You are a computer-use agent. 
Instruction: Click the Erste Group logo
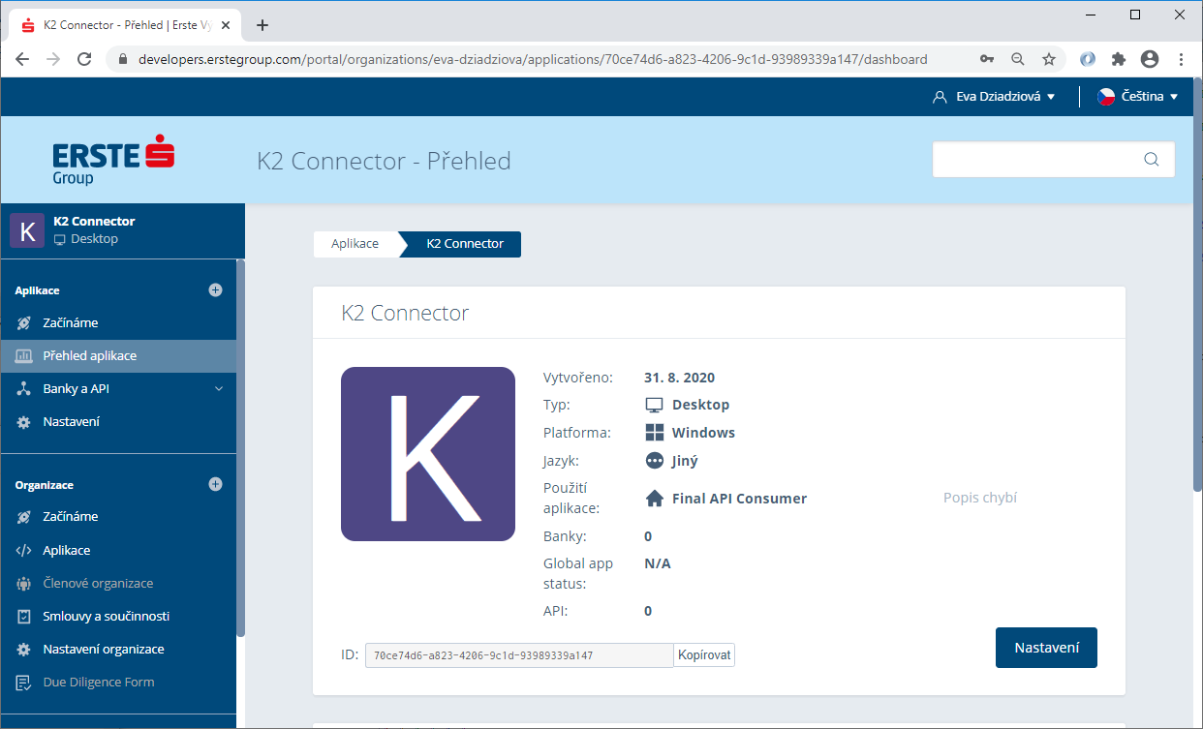tap(113, 161)
